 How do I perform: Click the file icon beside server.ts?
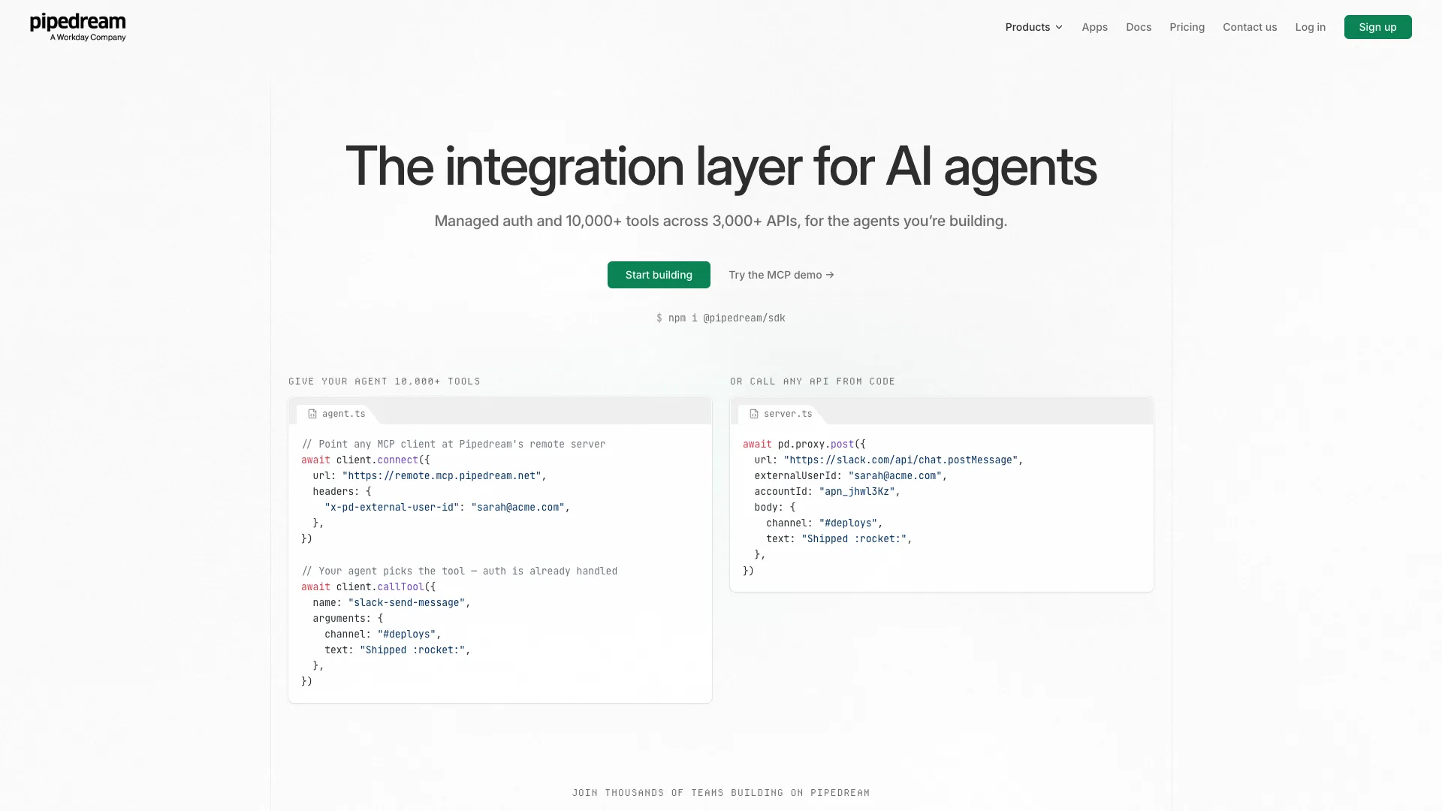[x=754, y=414]
